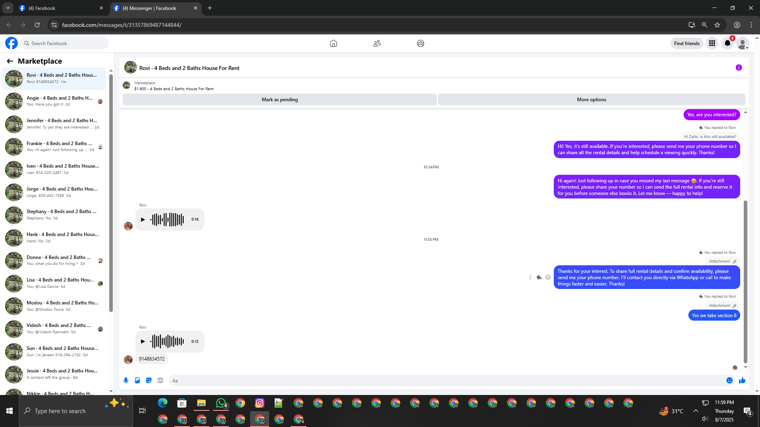
Task: Open the emoji picker in message box
Action: [x=730, y=380]
